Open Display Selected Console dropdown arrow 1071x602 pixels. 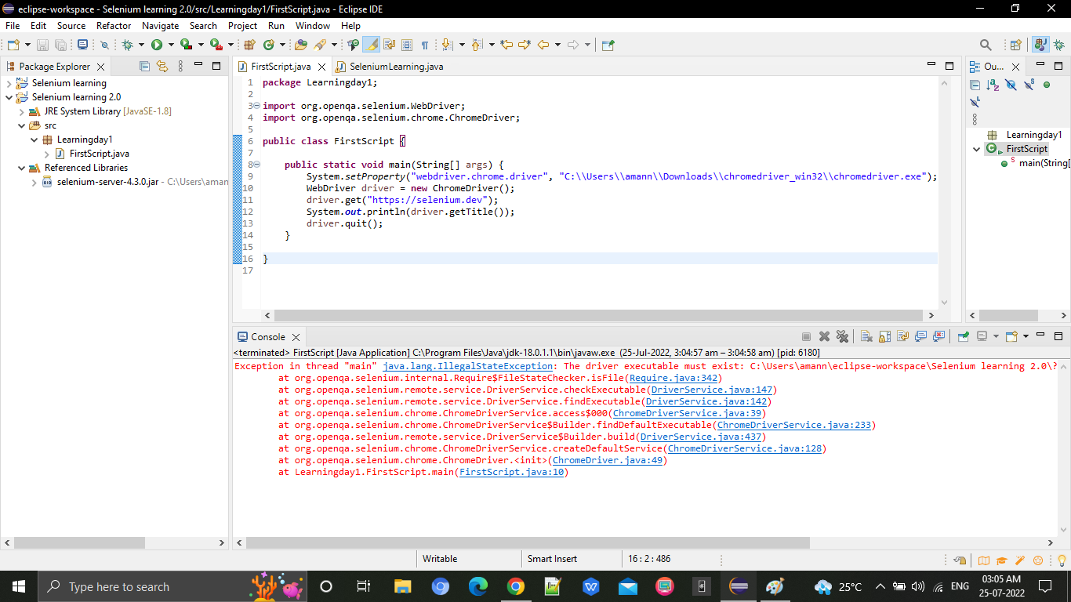[x=997, y=336]
